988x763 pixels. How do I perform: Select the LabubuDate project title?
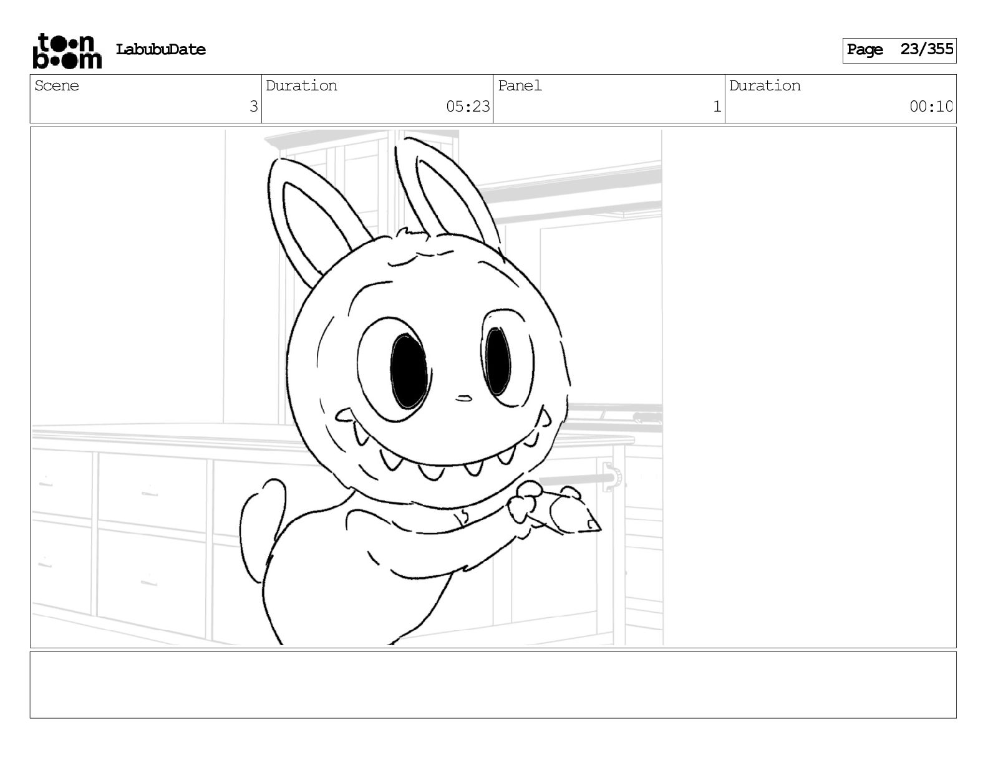tap(161, 50)
